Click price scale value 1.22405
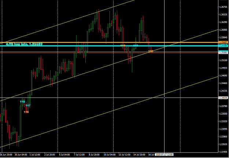The width and height of the screenshot is (229, 158). pos(223,152)
